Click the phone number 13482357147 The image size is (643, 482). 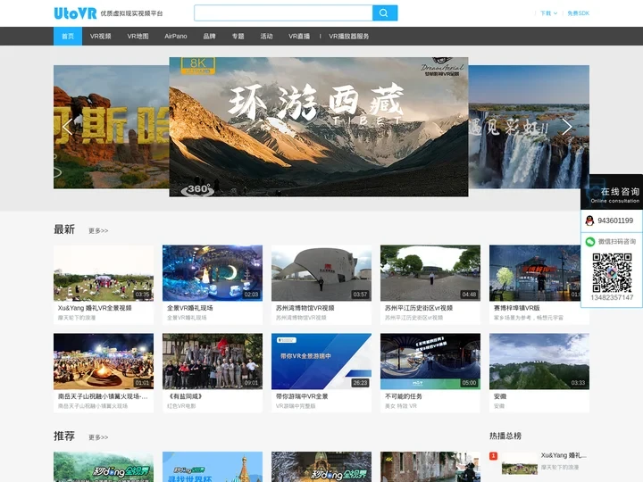(x=612, y=297)
